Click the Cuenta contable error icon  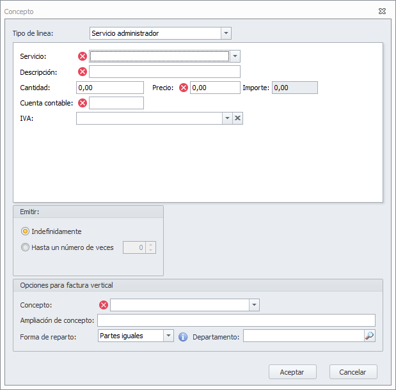click(x=83, y=103)
